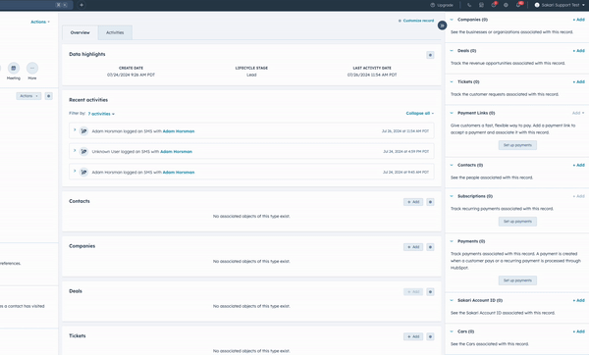Click the gear icon beside the left Actions button
This screenshot has width=589, height=355.
coord(48,96)
